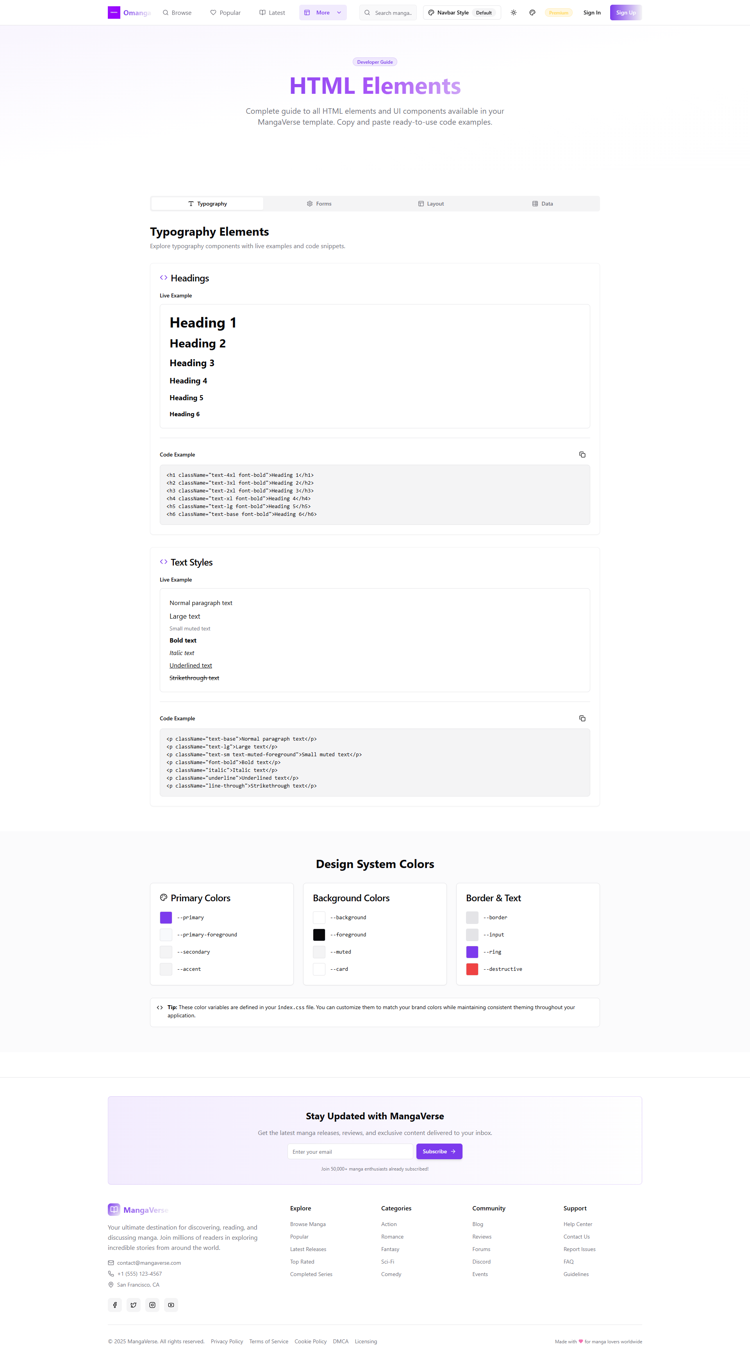
Task: Open the Privacy Policy footer link
Action: point(227,1341)
